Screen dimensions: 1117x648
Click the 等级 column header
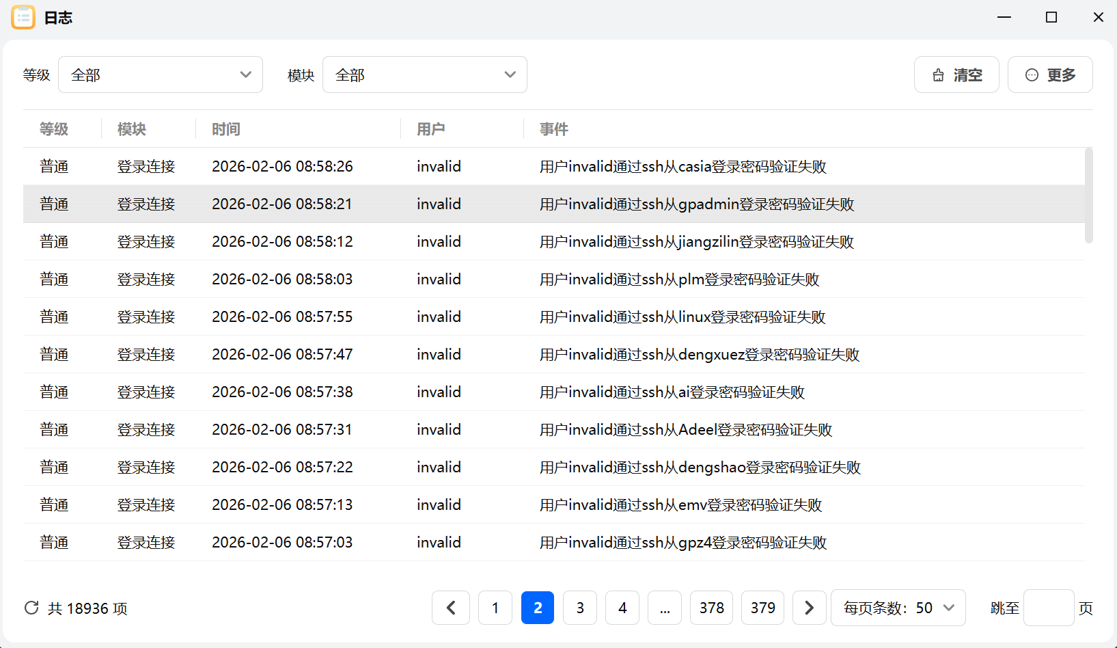(54, 129)
